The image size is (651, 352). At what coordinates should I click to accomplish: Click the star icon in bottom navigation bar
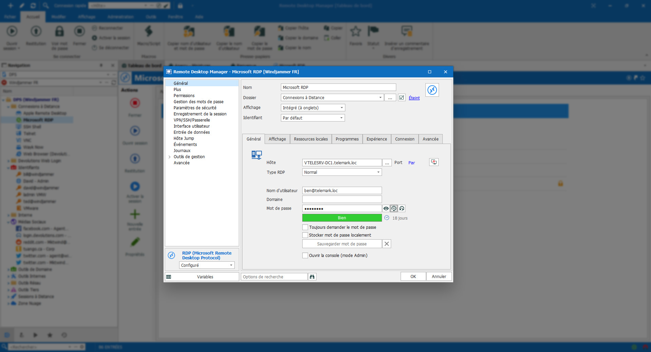pyautogui.click(x=50, y=335)
